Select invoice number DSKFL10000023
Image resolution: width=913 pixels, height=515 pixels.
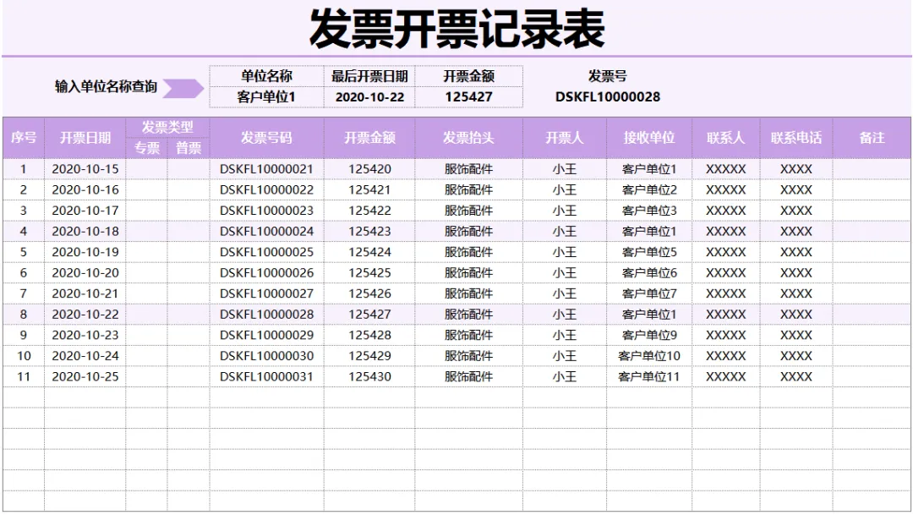[266, 211]
